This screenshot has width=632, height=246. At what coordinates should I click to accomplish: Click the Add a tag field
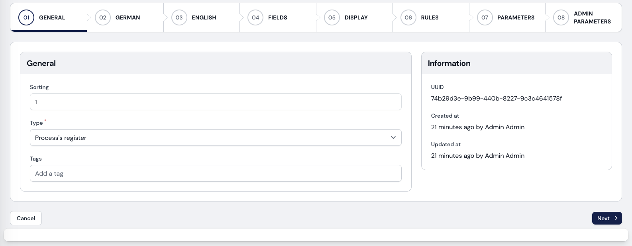pos(216,173)
